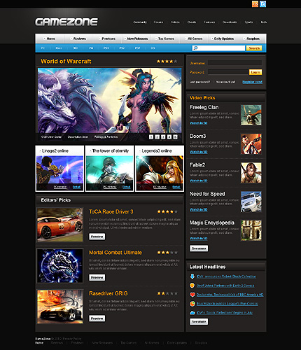Click the magnifier icon in search box
Image resolution: width=301 pixels, height=350 pixels.
(x=196, y=48)
